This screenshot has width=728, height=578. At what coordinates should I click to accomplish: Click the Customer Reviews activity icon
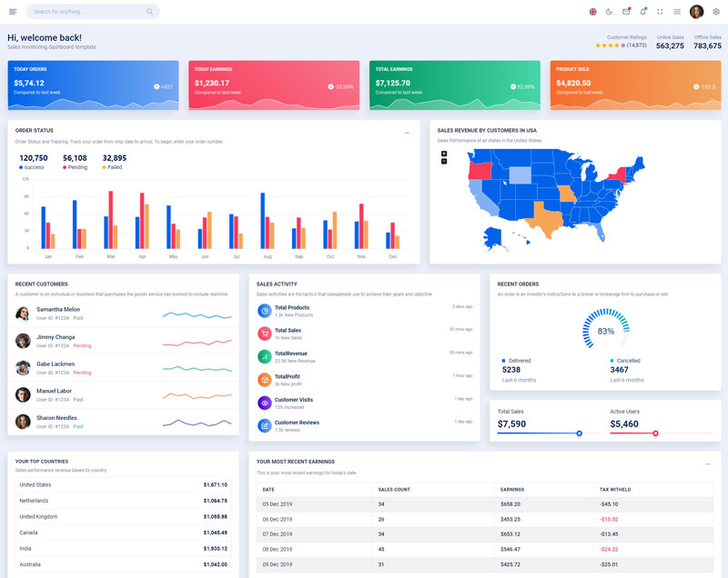point(265,425)
